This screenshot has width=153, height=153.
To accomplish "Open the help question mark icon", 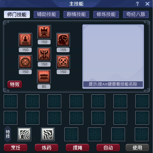I will 137,4.
